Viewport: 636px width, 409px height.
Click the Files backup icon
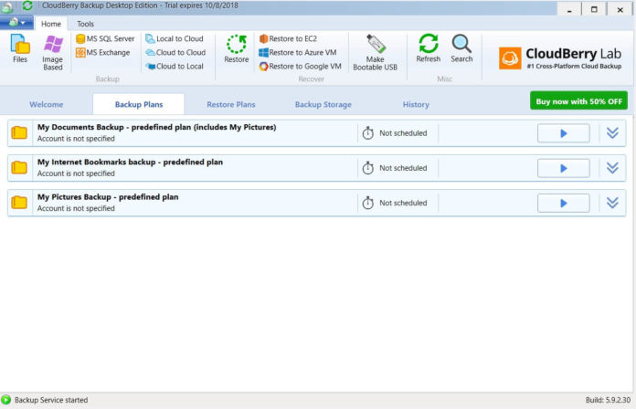coord(20,48)
